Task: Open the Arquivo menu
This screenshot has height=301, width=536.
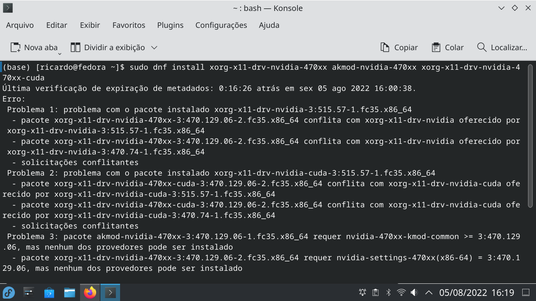Action: pos(20,25)
